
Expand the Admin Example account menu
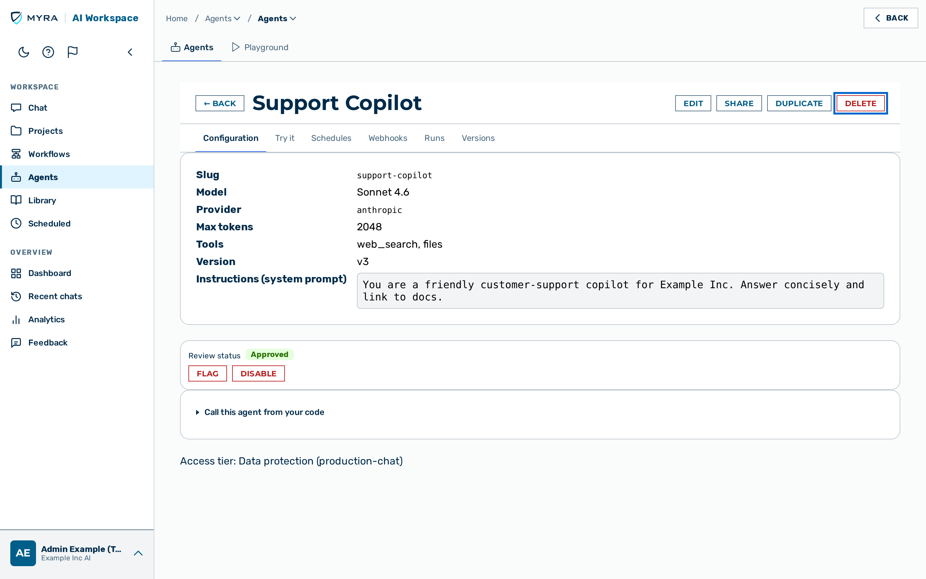[138, 553]
